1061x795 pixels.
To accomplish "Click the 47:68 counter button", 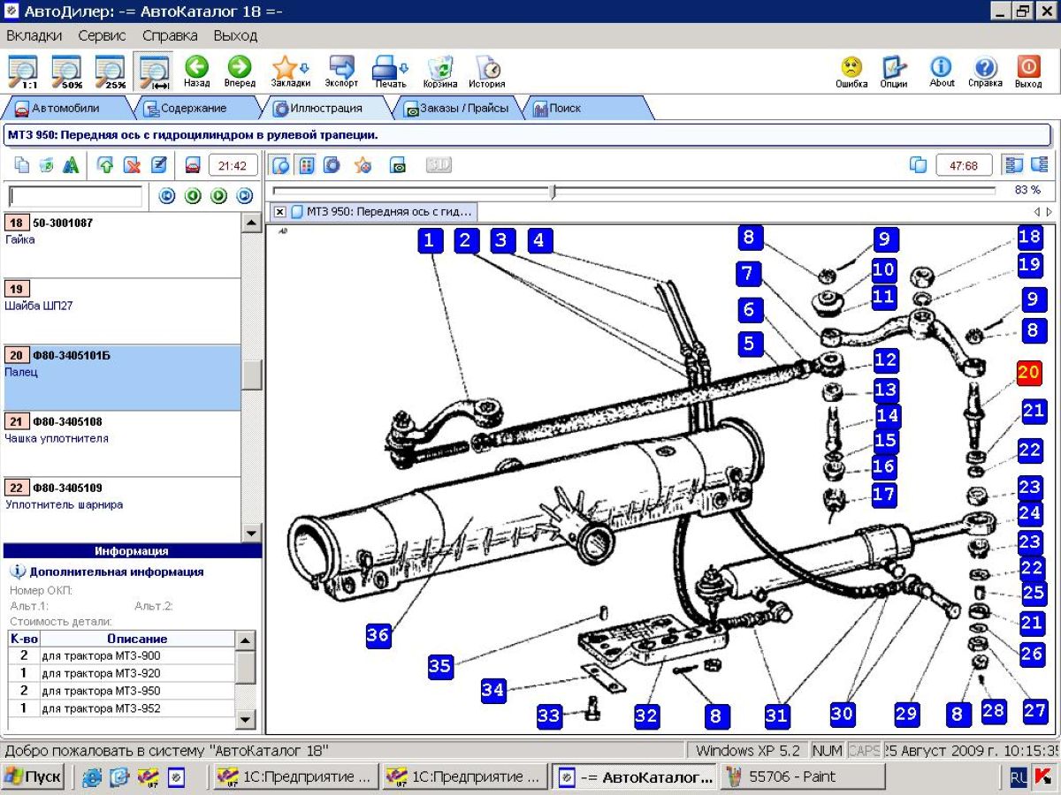I will coord(964,165).
